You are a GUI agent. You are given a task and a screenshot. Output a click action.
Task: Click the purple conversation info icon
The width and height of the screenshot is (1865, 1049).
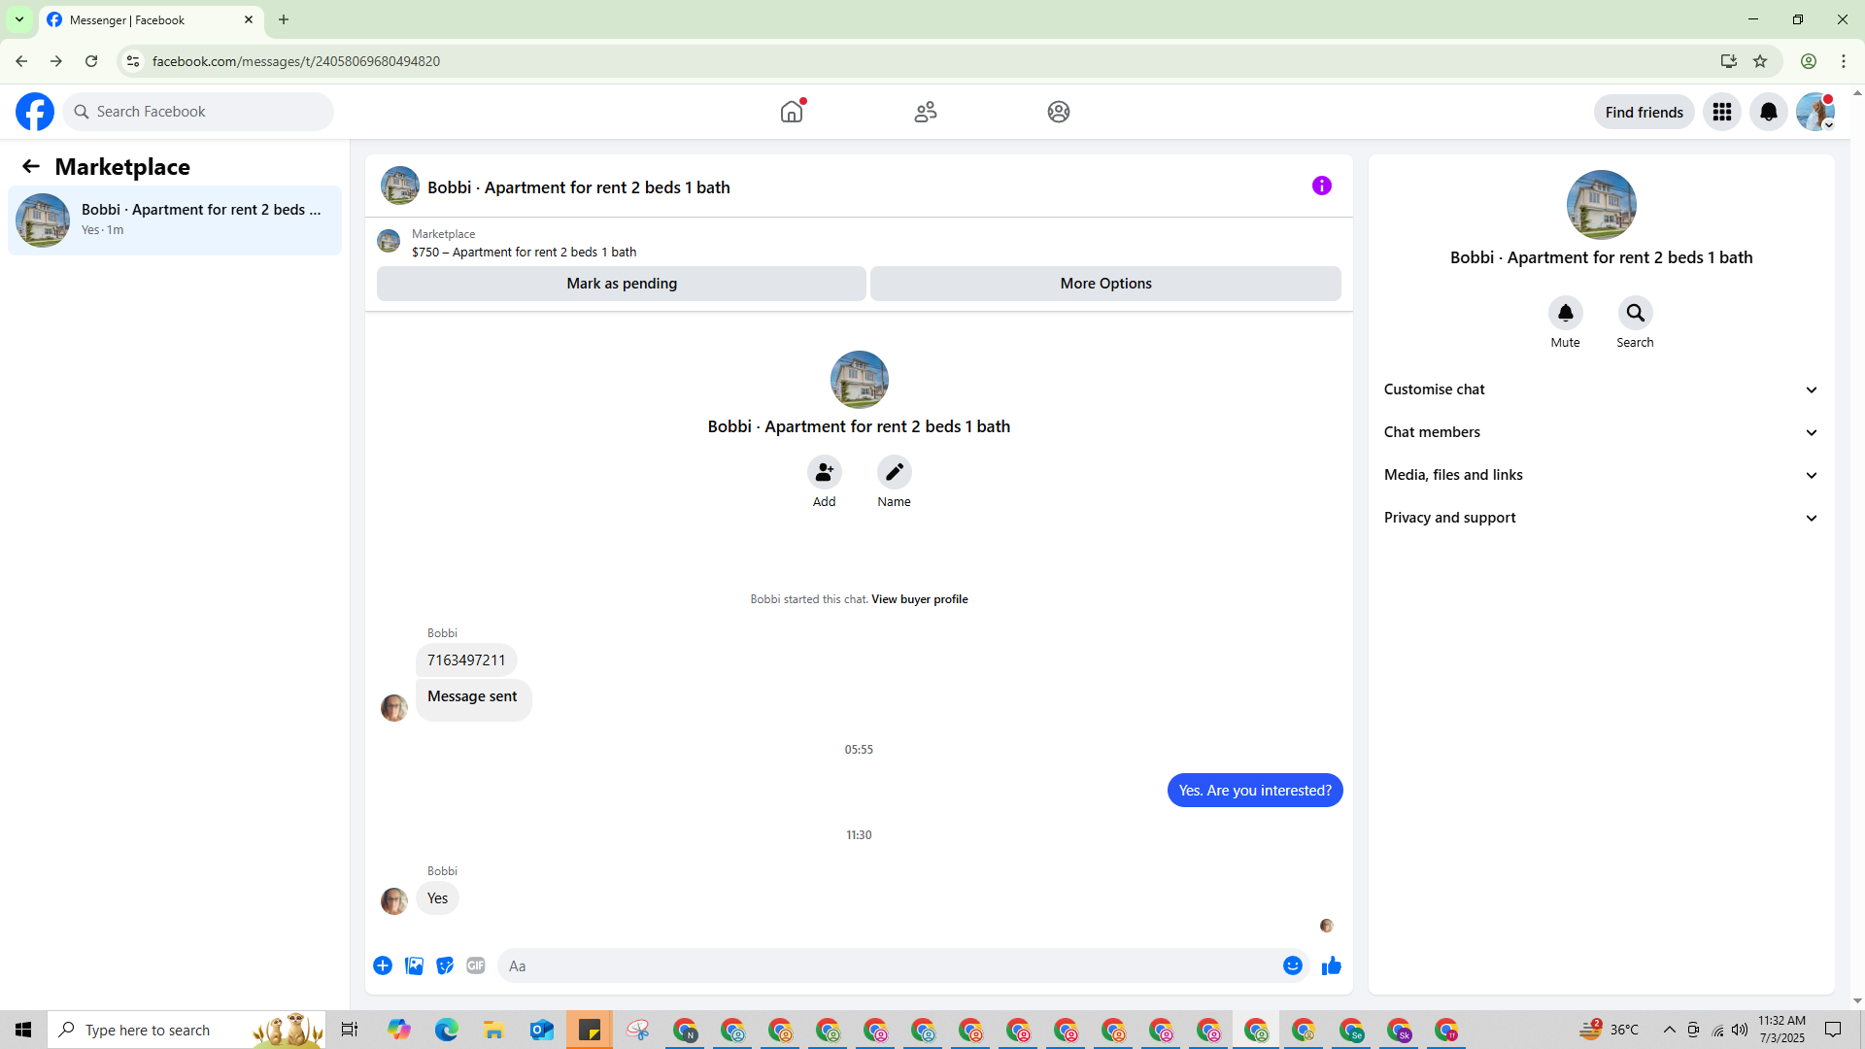click(x=1321, y=186)
